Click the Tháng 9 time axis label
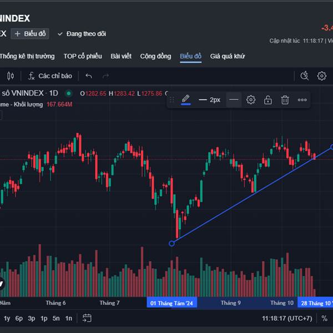333x333 pixels. tap(231, 303)
